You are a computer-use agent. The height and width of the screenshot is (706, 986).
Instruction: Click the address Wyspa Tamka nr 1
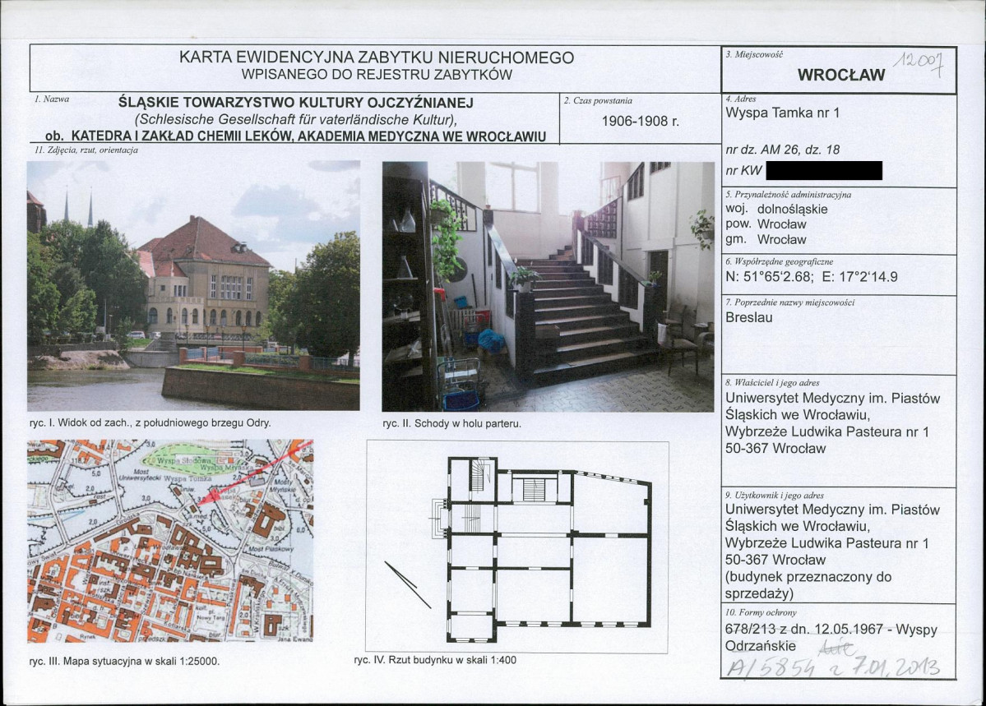[x=782, y=113]
